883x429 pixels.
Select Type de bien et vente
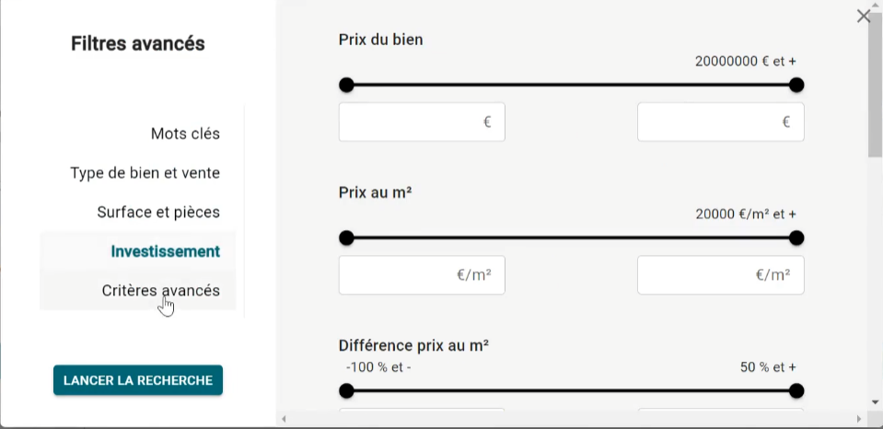(145, 173)
